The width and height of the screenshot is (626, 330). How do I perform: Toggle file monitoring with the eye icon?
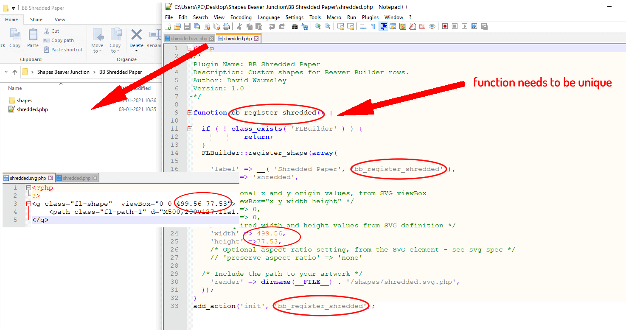(432, 26)
